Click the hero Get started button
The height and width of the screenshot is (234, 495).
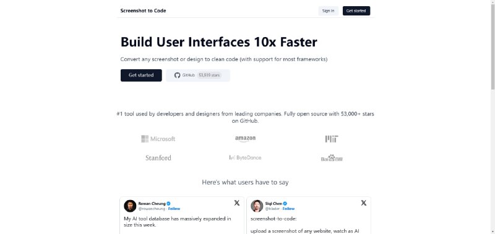(141, 75)
